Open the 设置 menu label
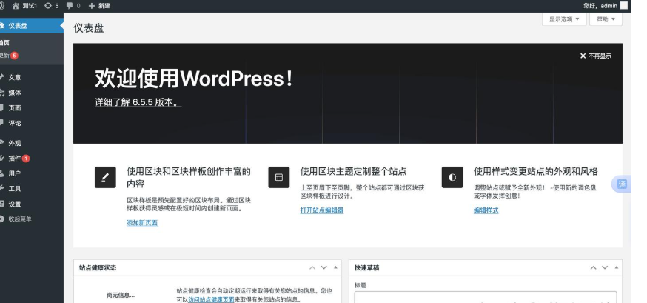The image size is (647, 303). (x=15, y=204)
